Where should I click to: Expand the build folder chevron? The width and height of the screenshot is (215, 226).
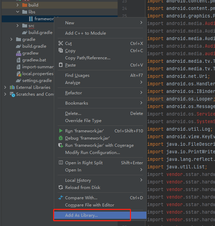(17, 5)
